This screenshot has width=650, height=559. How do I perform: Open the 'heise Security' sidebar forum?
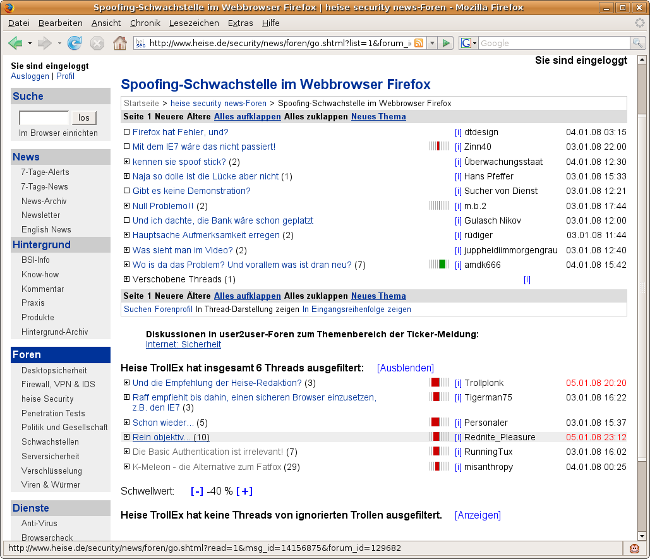coord(47,399)
